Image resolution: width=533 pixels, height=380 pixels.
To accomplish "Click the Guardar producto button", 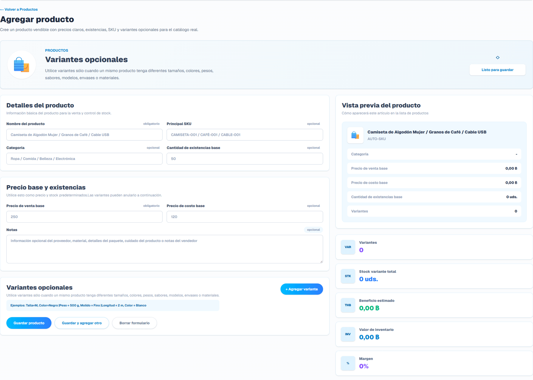I will (29, 323).
